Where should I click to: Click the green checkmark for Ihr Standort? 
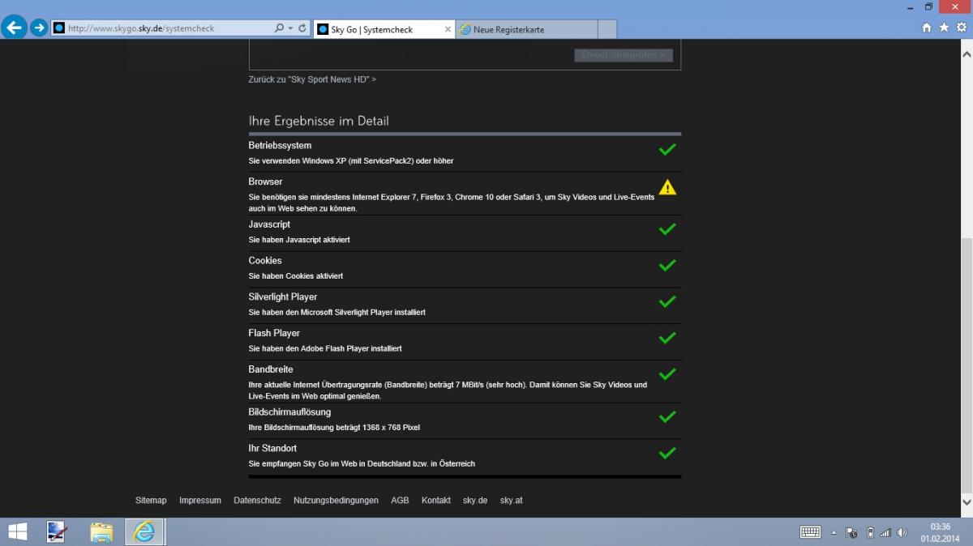pos(667,453)
